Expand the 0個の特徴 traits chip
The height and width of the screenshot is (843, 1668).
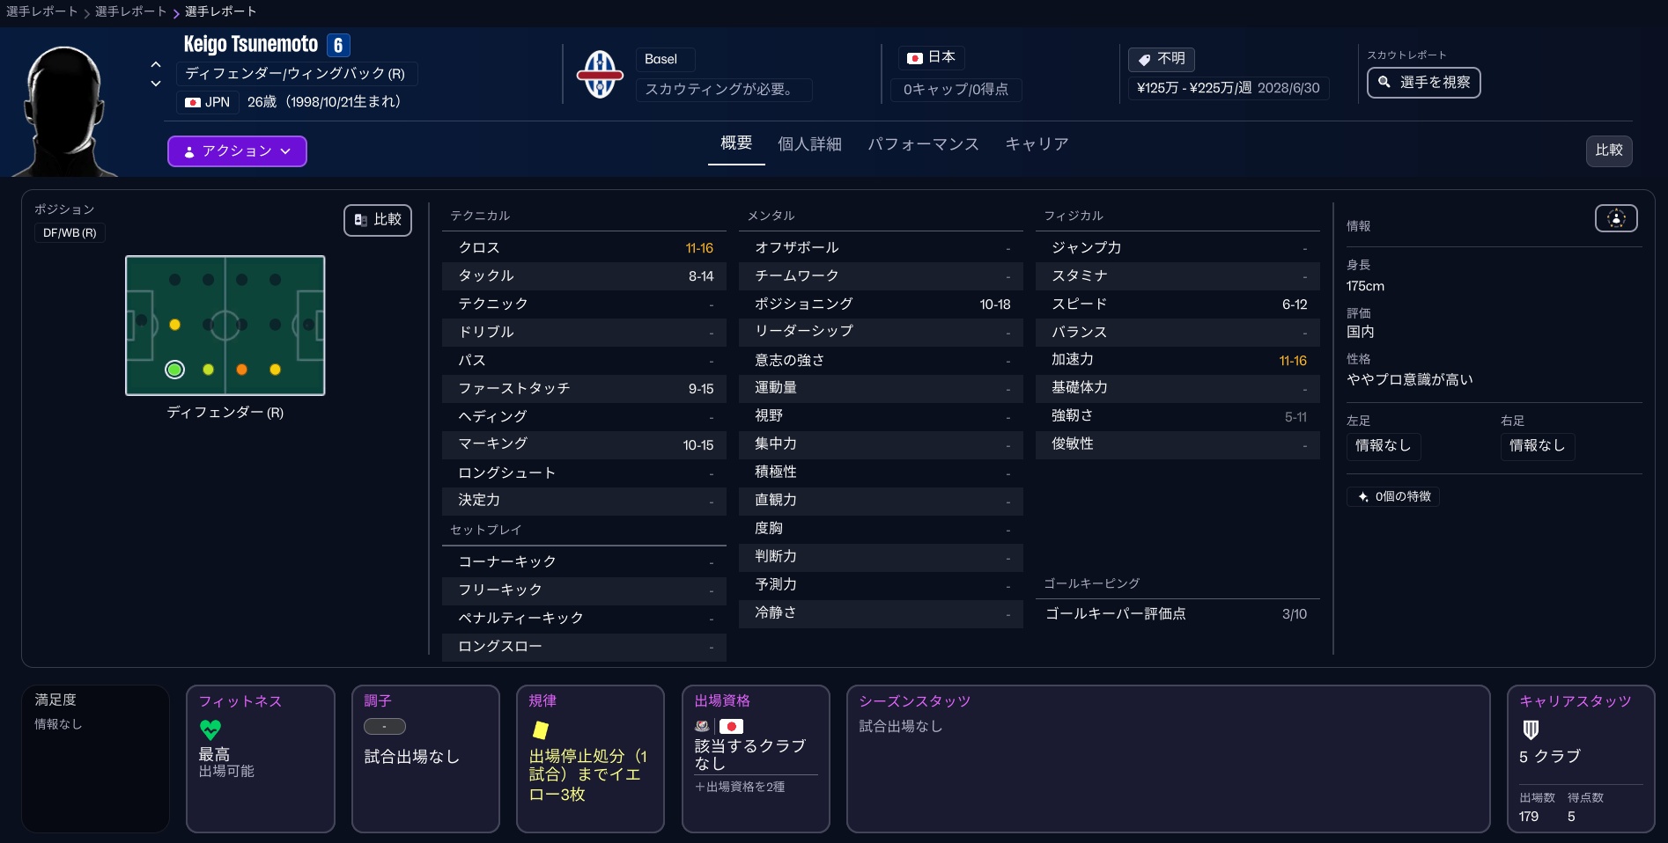click(1393, 497)
